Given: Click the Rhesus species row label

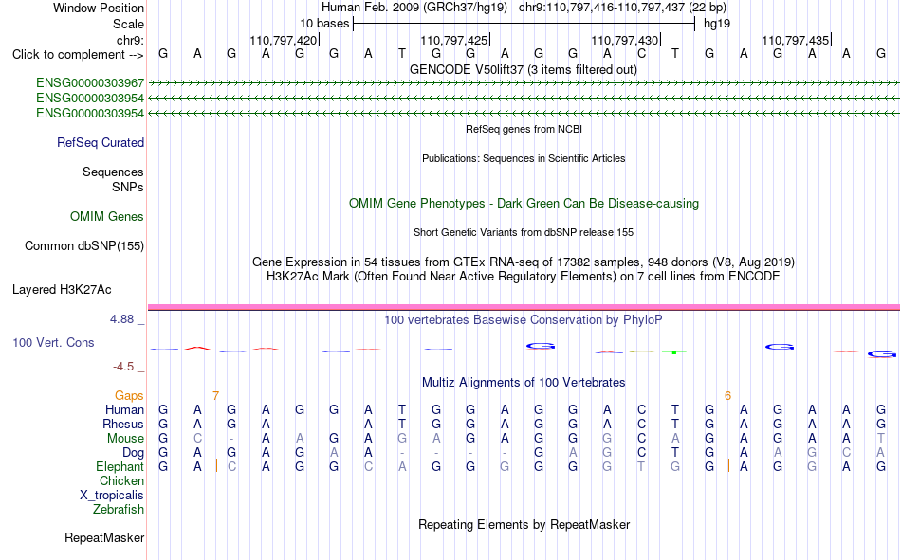Looking at the screenshot, I should coord(123,424).
